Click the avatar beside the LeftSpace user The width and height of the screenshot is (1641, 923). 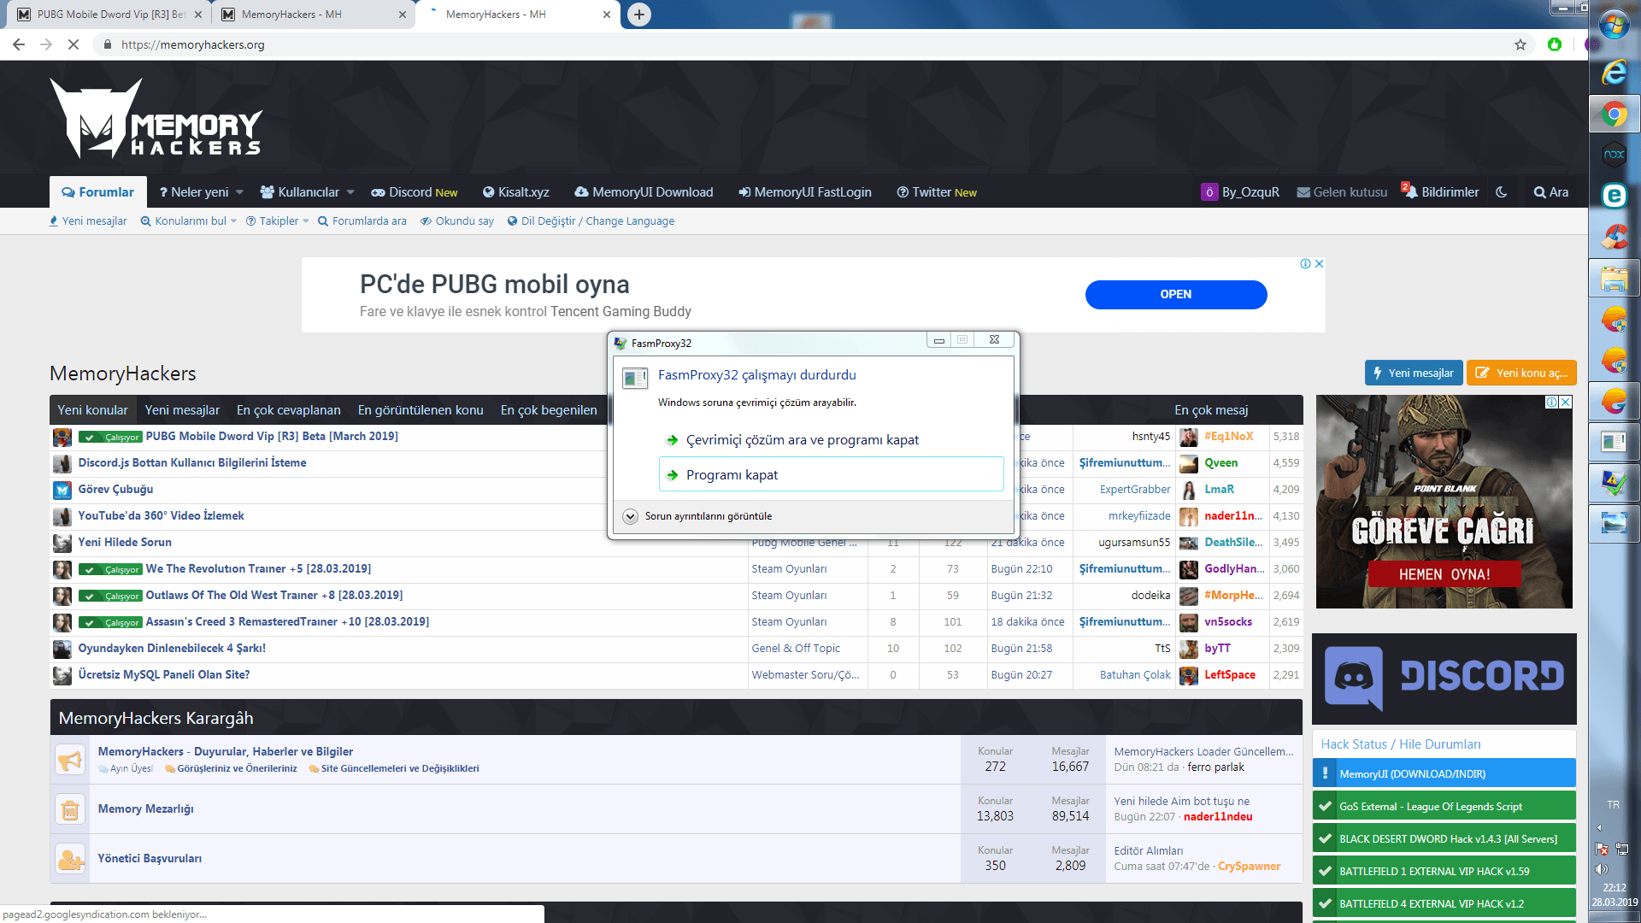(1189, 675)
